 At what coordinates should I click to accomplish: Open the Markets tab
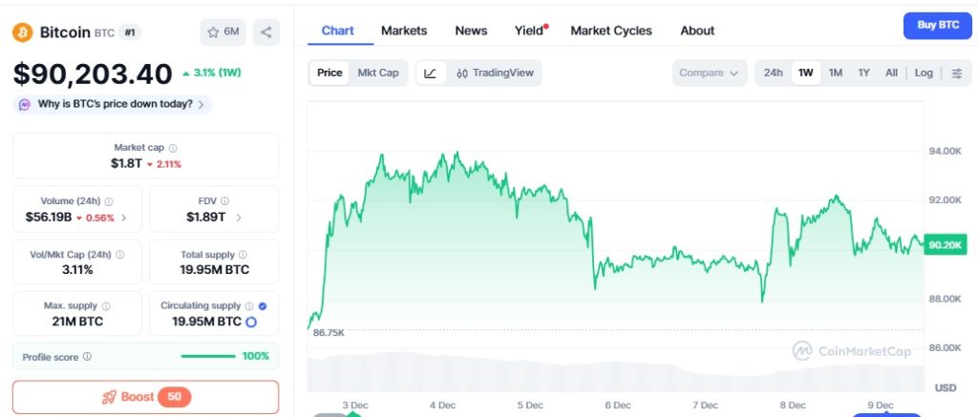tap(404, 31)
